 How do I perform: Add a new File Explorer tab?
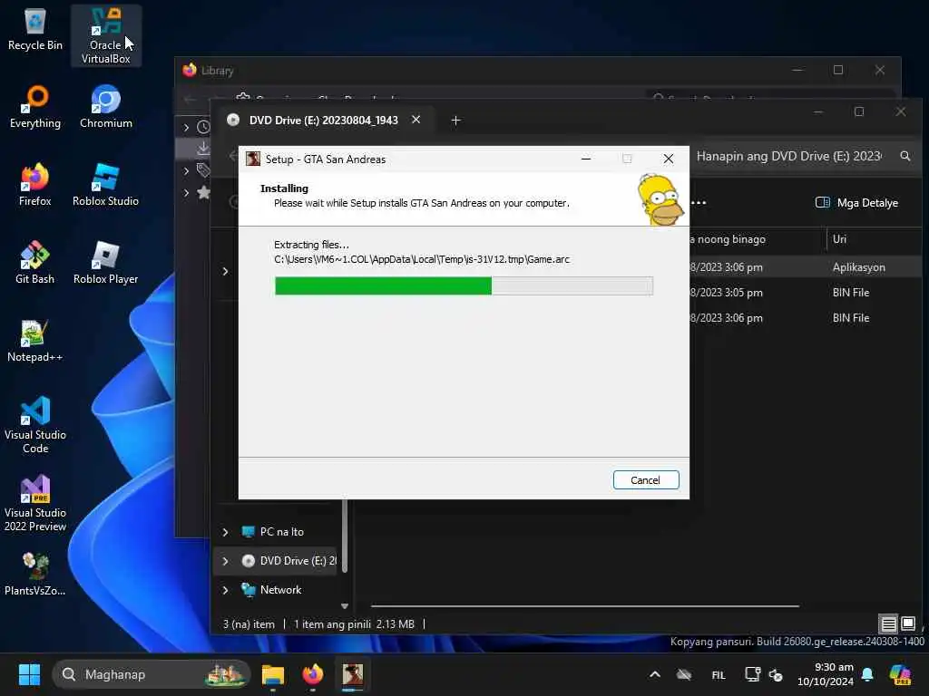click(455, 121)
